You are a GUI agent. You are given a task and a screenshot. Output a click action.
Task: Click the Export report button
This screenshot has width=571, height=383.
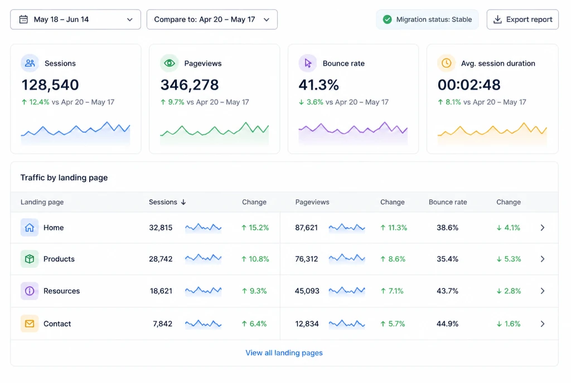(x=522, y=19)
